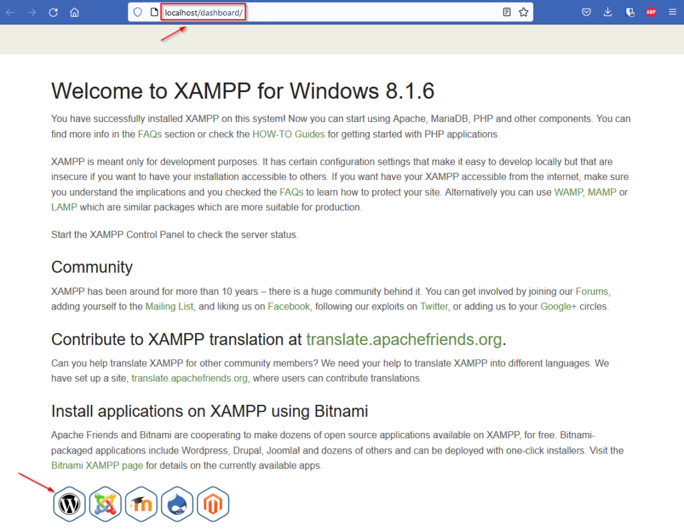The image size is (684, 531).
Task: Click the Magento application icon
Action: point(213,504)
